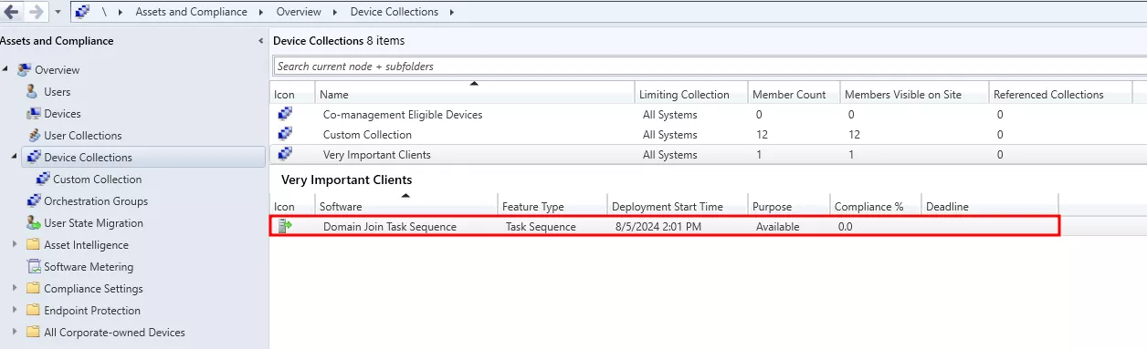Click the Devices node icon

tap(33, 113)
